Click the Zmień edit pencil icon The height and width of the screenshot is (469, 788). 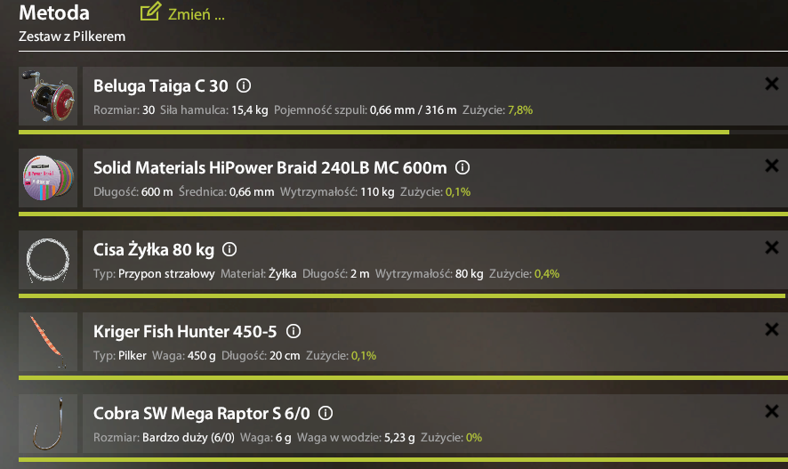point(150,12)
